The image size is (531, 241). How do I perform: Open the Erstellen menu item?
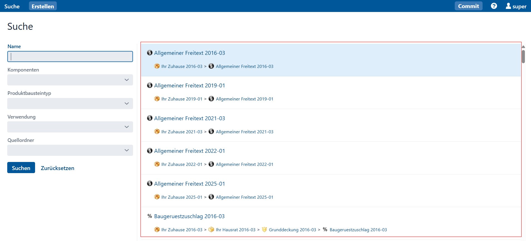(43, 6)
